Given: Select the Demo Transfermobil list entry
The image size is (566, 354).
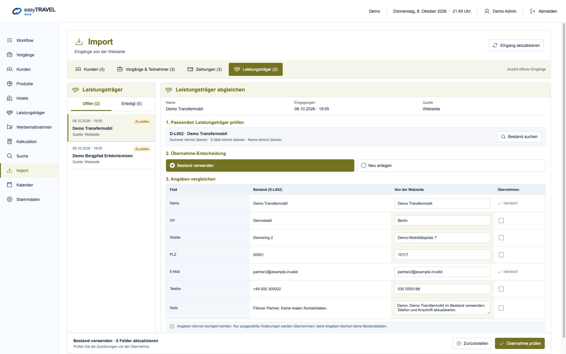Looking at the screenshot, I should tap(111, 128).
